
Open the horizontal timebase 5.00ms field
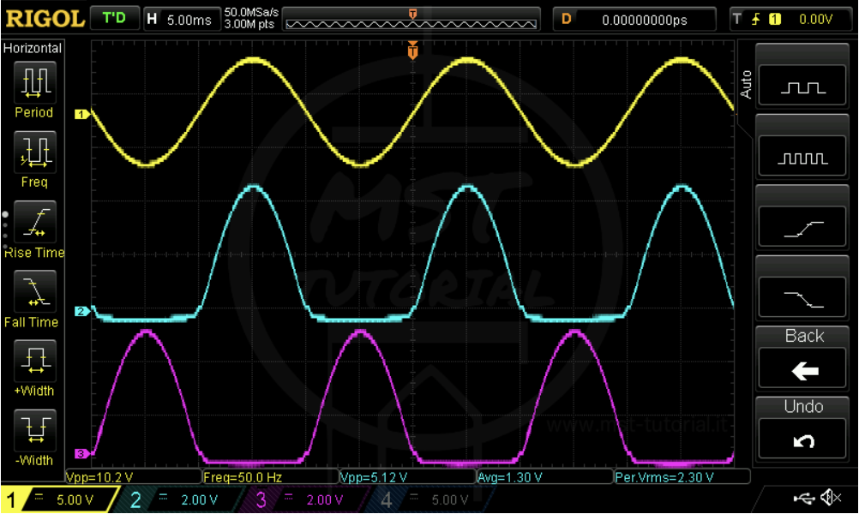[x=179, y=19]
